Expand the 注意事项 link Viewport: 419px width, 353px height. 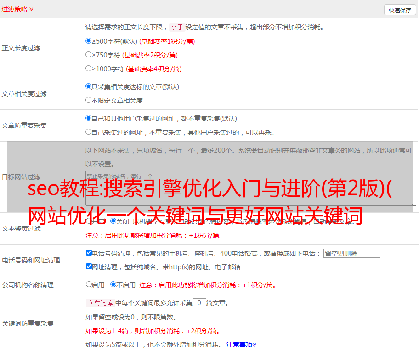241,345
